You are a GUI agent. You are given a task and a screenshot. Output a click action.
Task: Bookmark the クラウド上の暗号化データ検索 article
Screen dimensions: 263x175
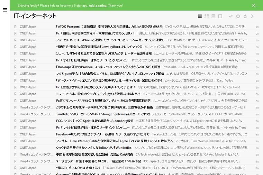[15, 107]
